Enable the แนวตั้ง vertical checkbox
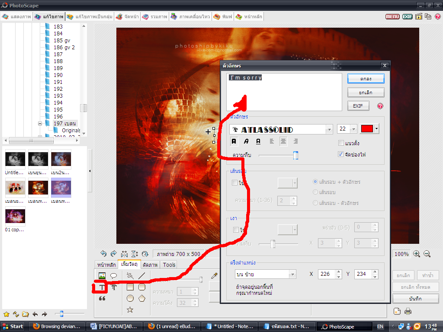The image size is (443, 332). 341,143
